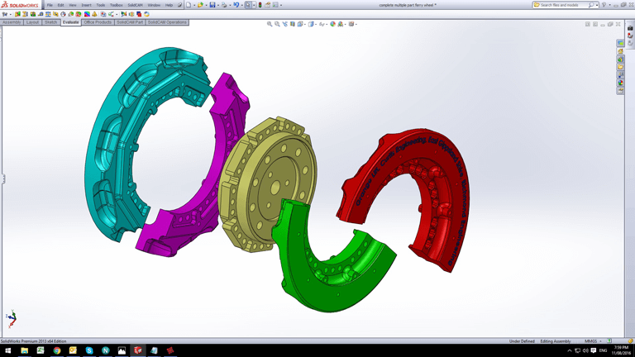Screen dimensions: 635x357
Task: Switch to the Assembly tab
Action: coord(12,22)
